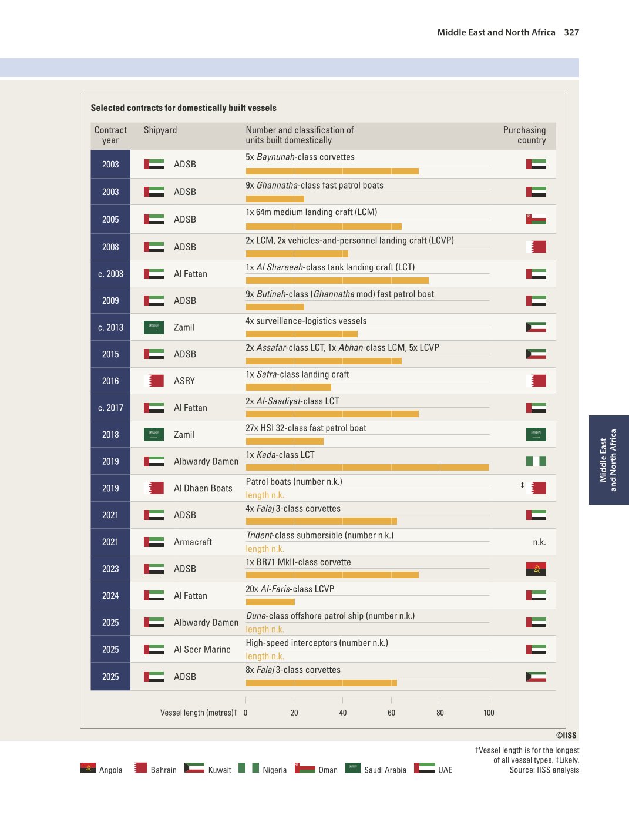Screen dimensions: 629x819
Task: Click the Kada-class LCT length bar
Action: [x=368, y=468]
